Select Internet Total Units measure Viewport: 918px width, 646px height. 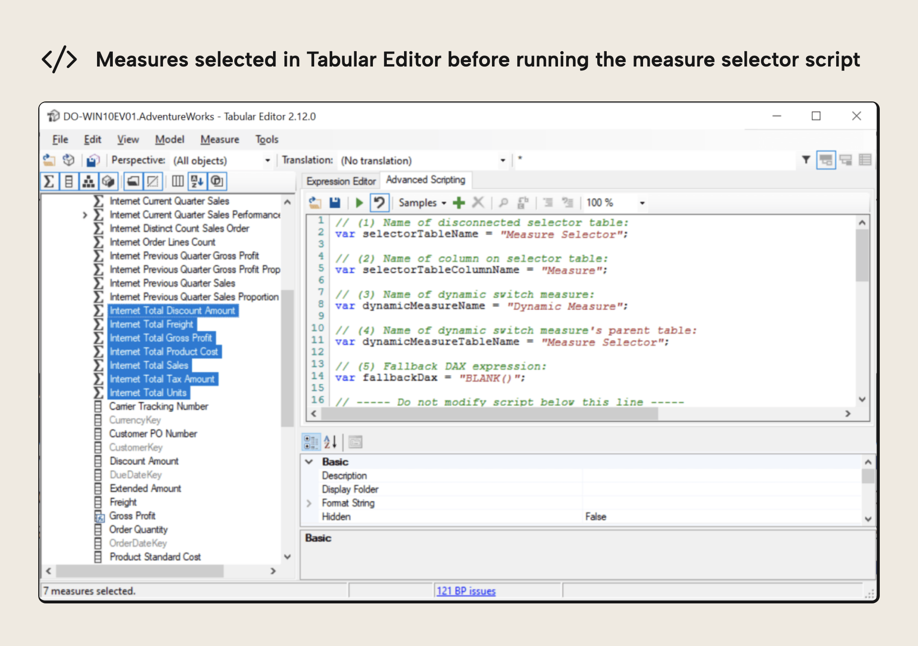click(x=148, y=393)
